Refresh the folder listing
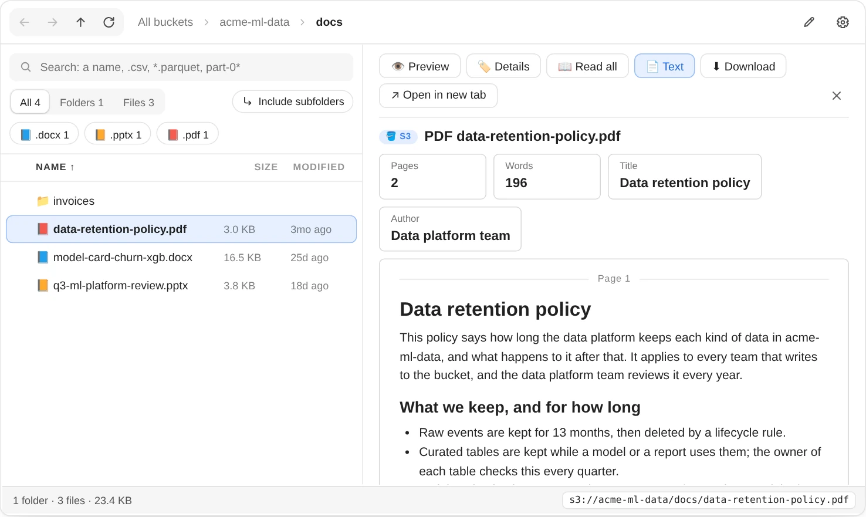 coord(109,22)
